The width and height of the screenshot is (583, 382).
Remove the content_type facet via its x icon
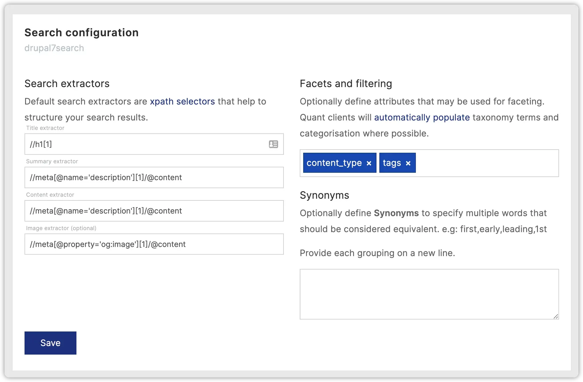(x=369, y=163)
